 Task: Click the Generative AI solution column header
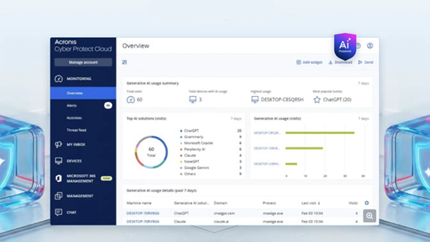191,203
